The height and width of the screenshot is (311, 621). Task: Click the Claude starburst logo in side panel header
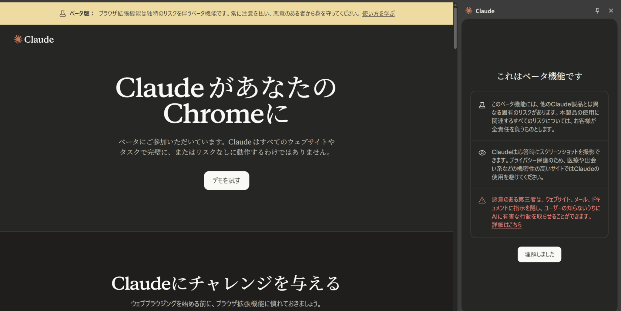point(469,11)
